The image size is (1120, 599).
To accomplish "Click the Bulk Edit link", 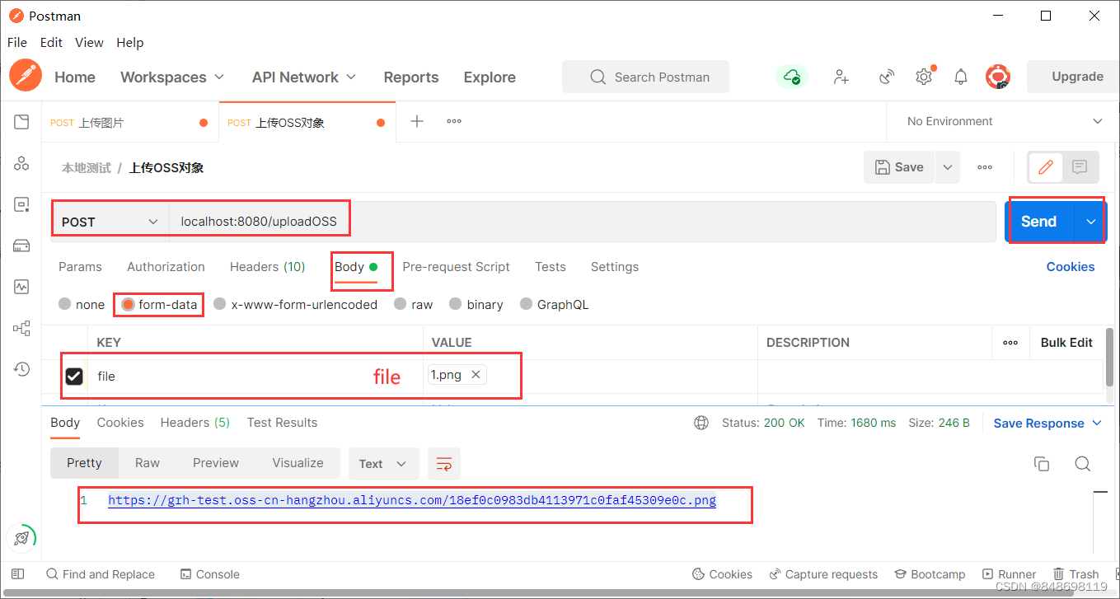I will (1066, 343).
